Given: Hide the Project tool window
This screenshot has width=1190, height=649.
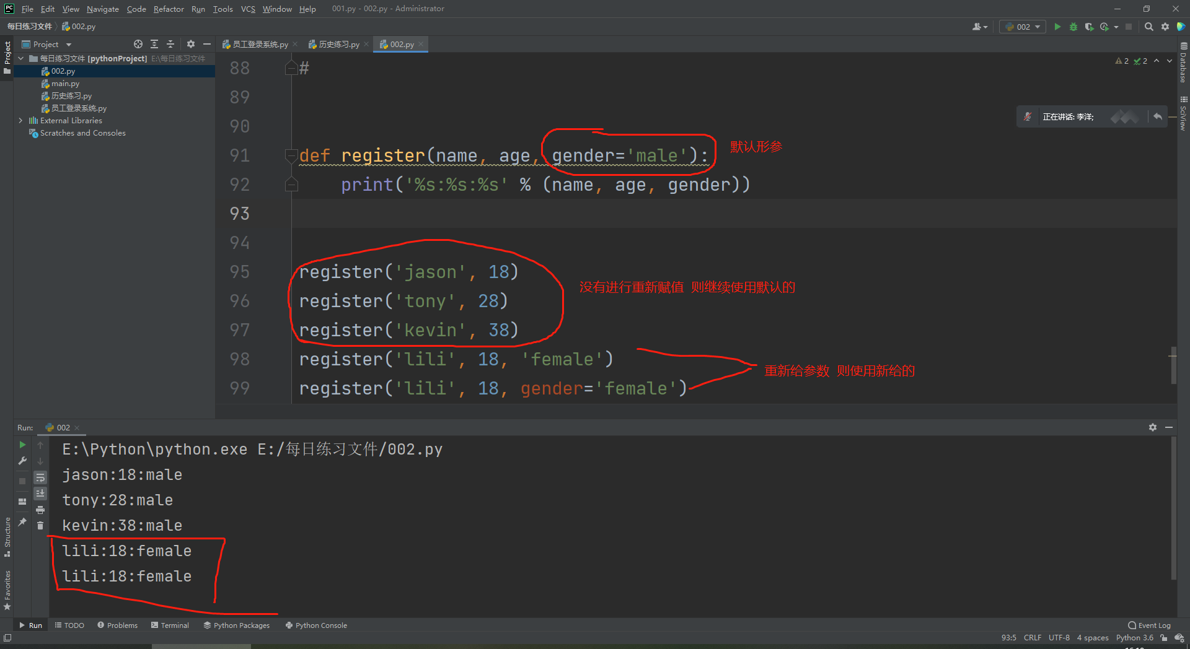Looking at the screenshot, I should pyautogui.click(x=207, y=44).
